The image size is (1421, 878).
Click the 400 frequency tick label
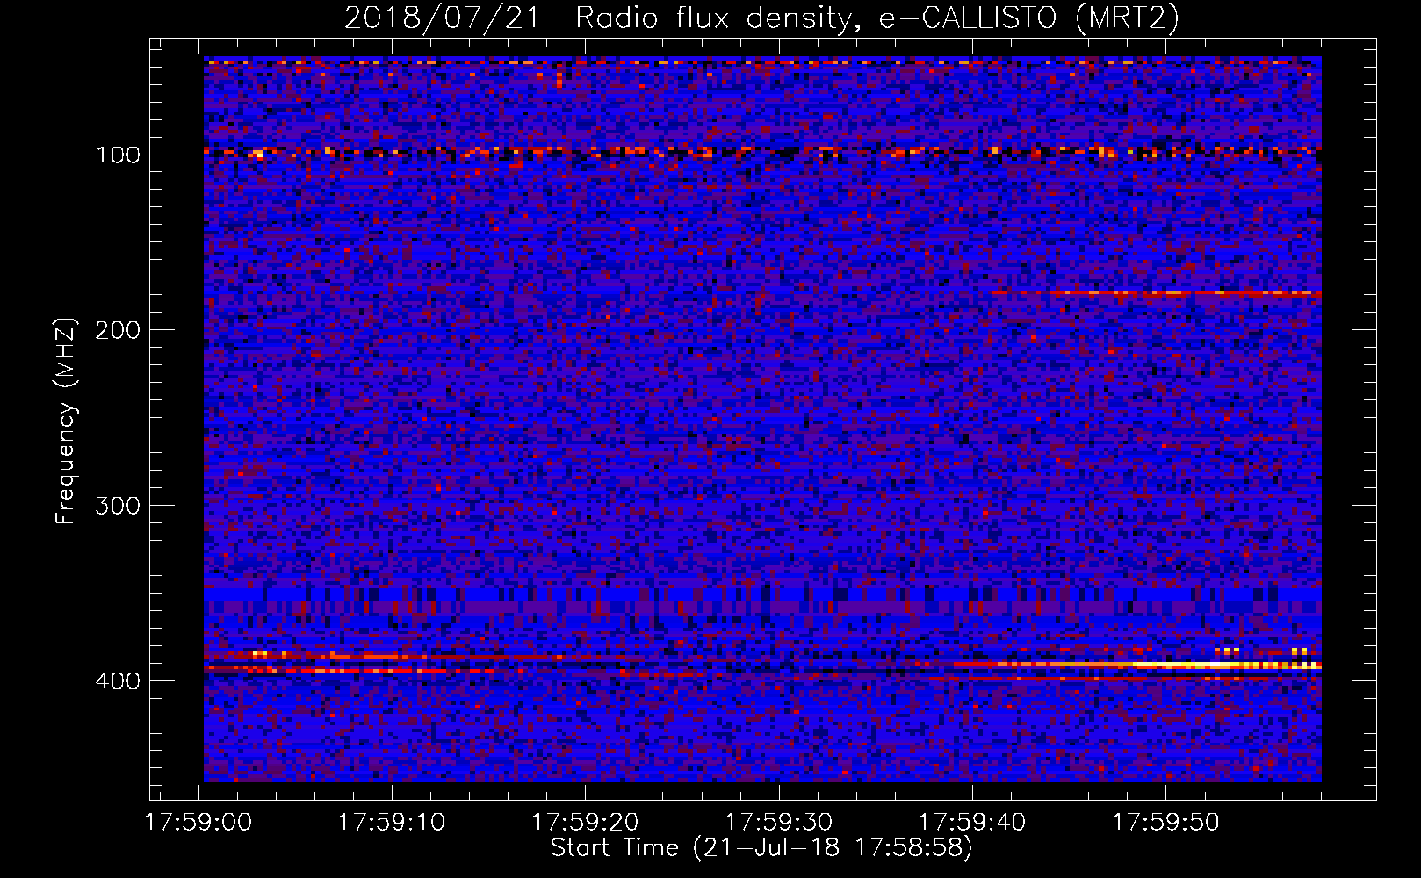coord(118,681)
